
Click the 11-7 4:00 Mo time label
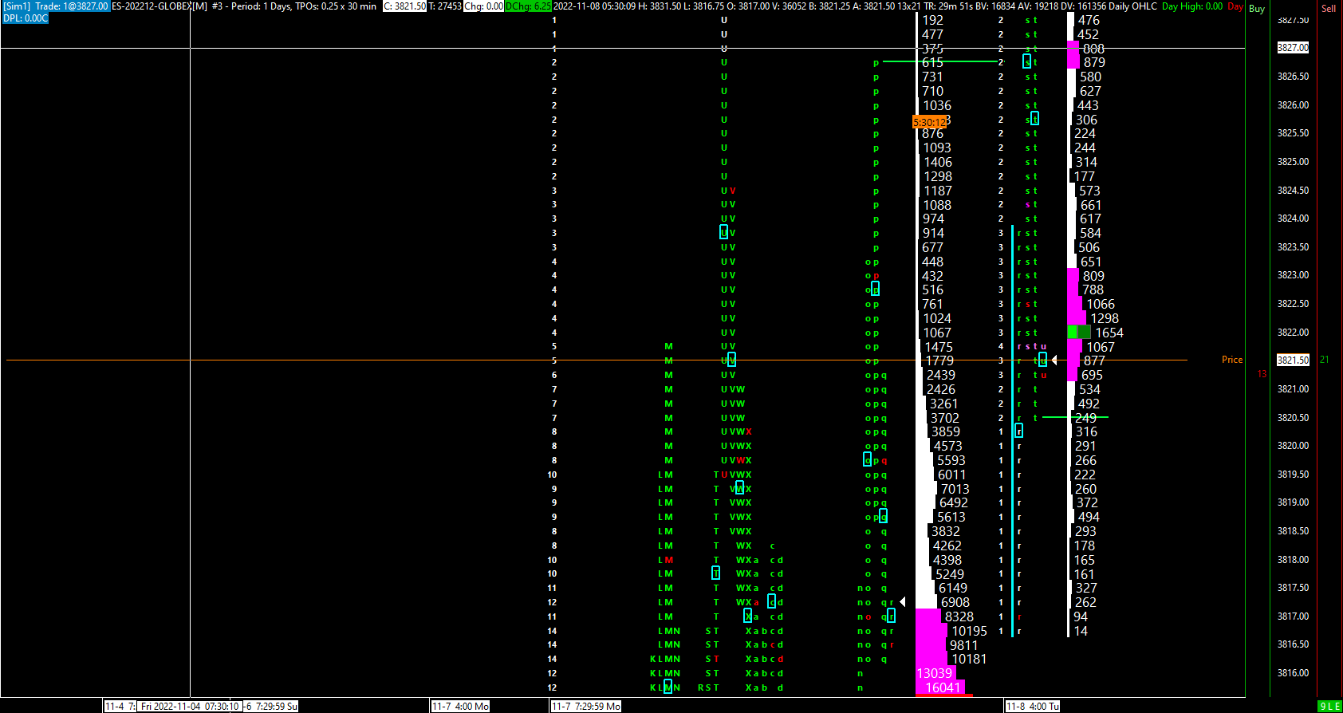point(460,707)
